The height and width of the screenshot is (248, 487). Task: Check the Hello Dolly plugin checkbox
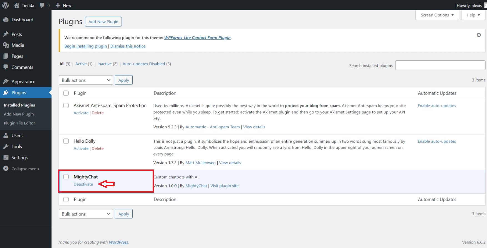tap(66, 141)
